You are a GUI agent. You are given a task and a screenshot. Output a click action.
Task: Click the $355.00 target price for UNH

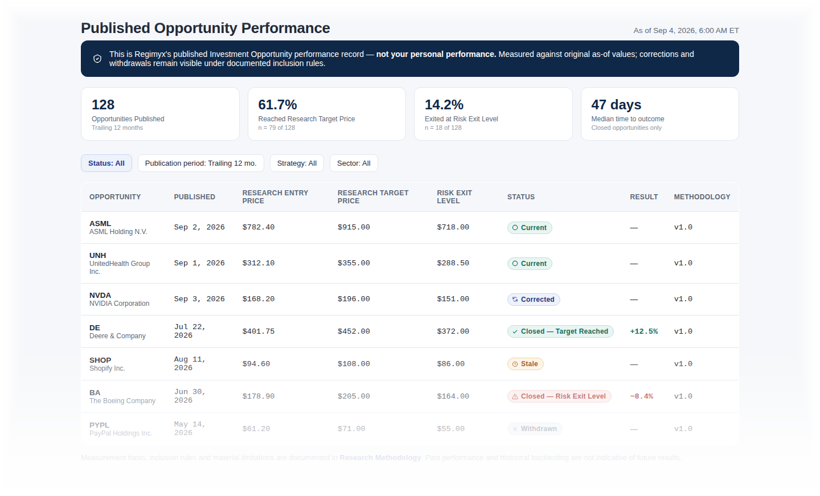(x=354, y=263)
